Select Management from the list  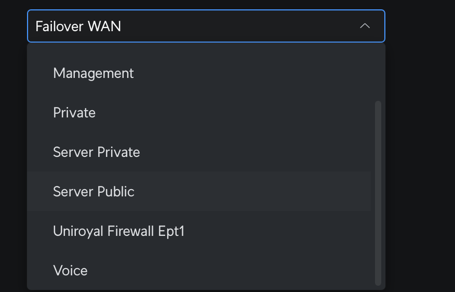[93, 73]
